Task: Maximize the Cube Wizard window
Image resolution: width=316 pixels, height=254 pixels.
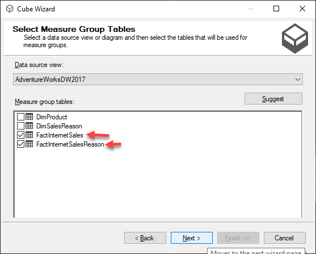Action: (x=276, y=9)
